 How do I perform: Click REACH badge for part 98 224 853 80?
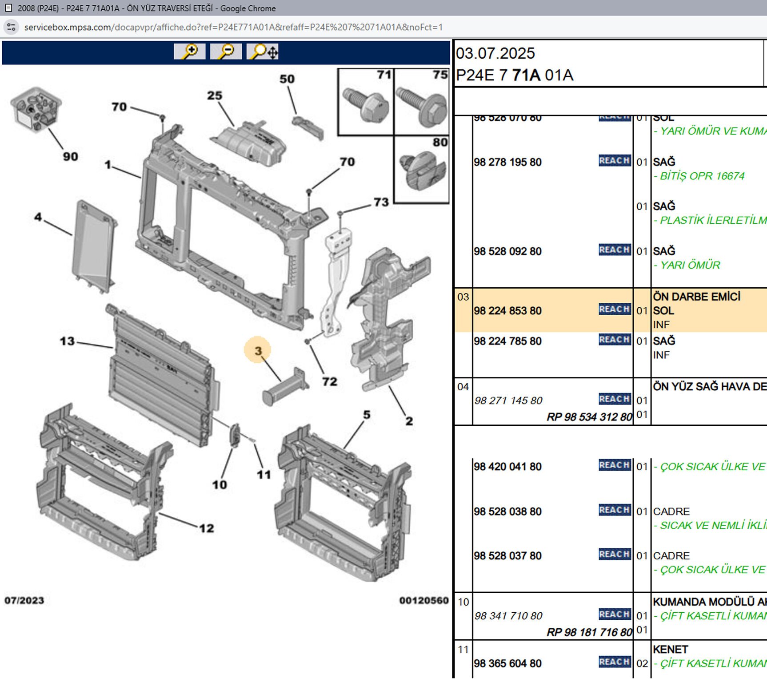[615, 309]
